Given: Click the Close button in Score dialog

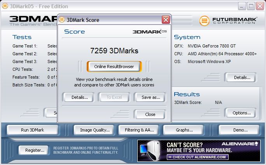Looking at the screenshot, I should point(150,114).
